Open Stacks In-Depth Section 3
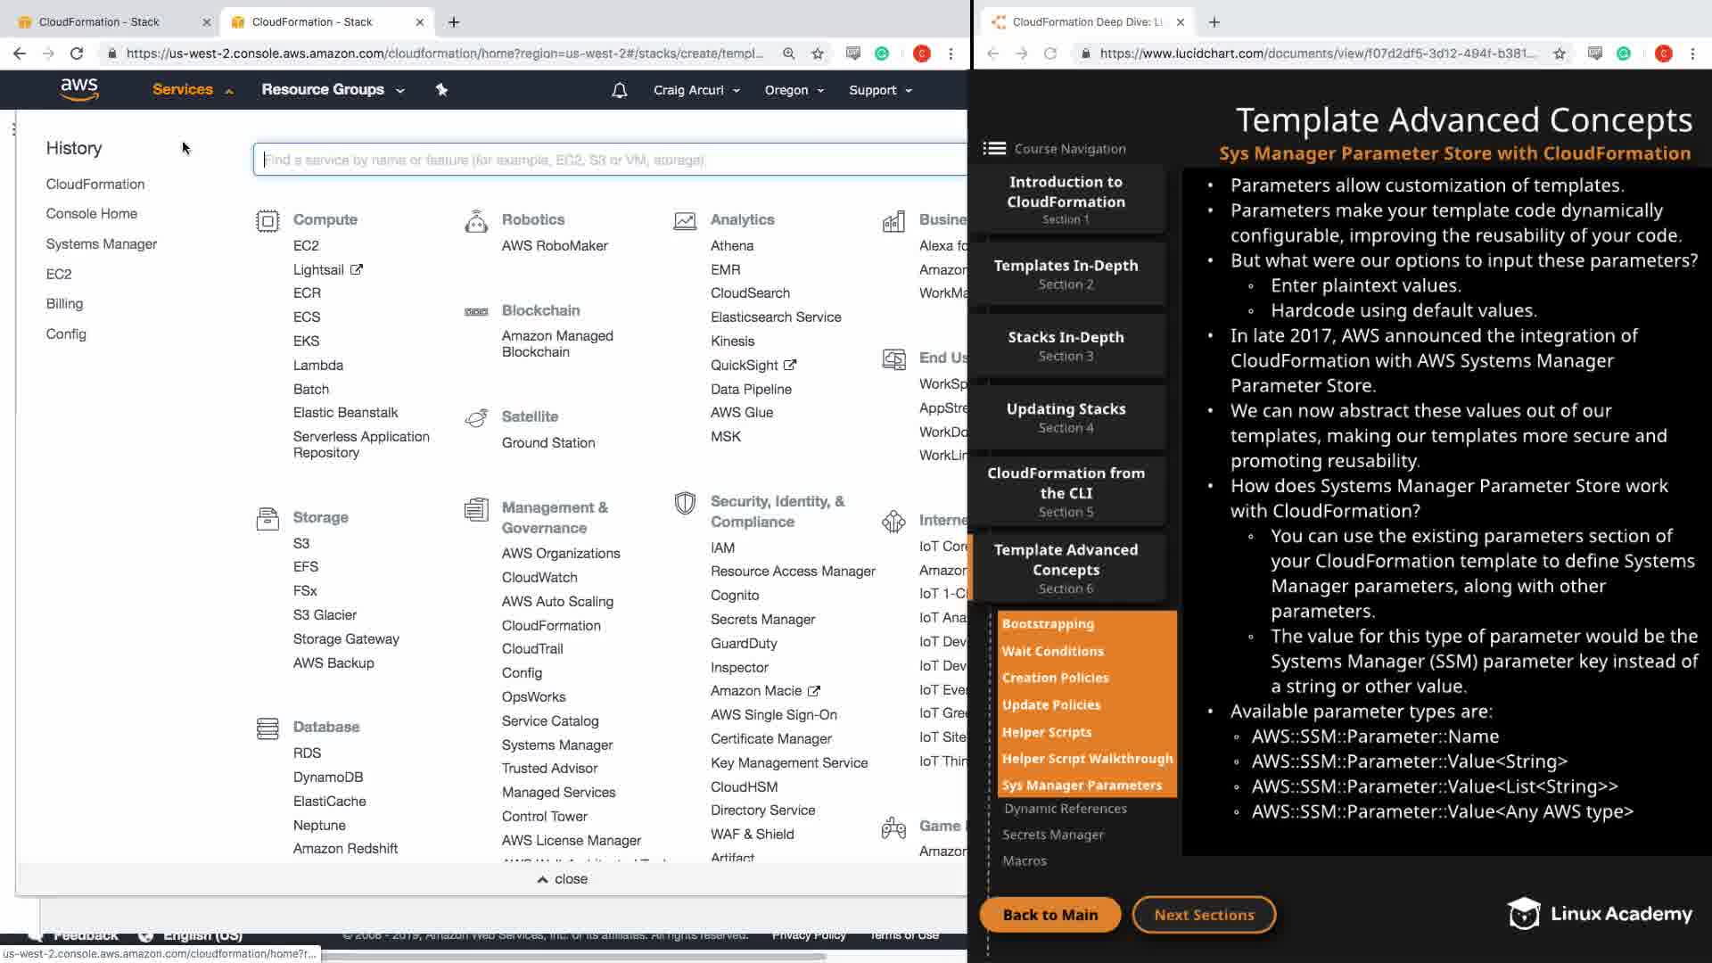Image resolution: width=1712 pixels, height=963 pixels. (x=1066, y=346)
